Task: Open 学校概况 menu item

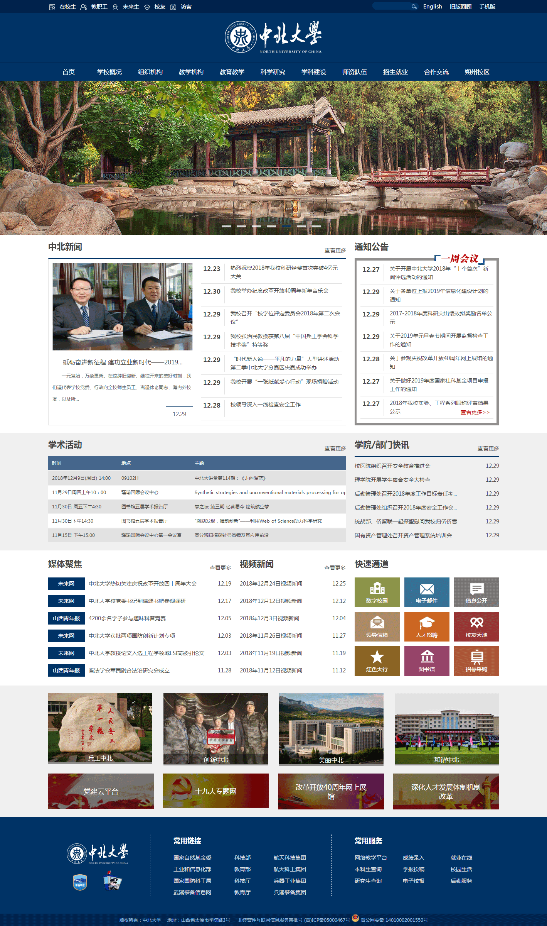Action: (109, 72)
